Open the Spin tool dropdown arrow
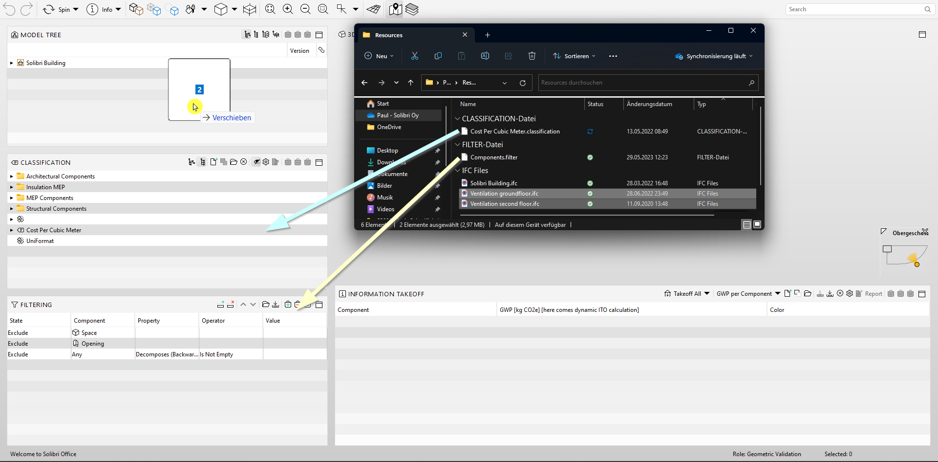This screenshot has width=938, height=462. point(76,9)
